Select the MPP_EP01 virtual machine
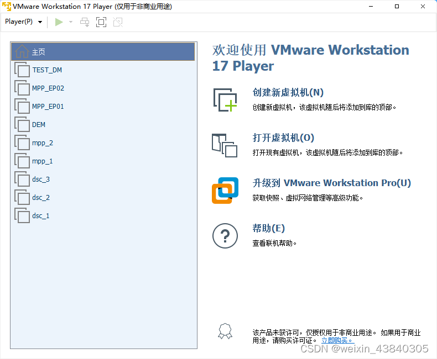 click(103, 106)
